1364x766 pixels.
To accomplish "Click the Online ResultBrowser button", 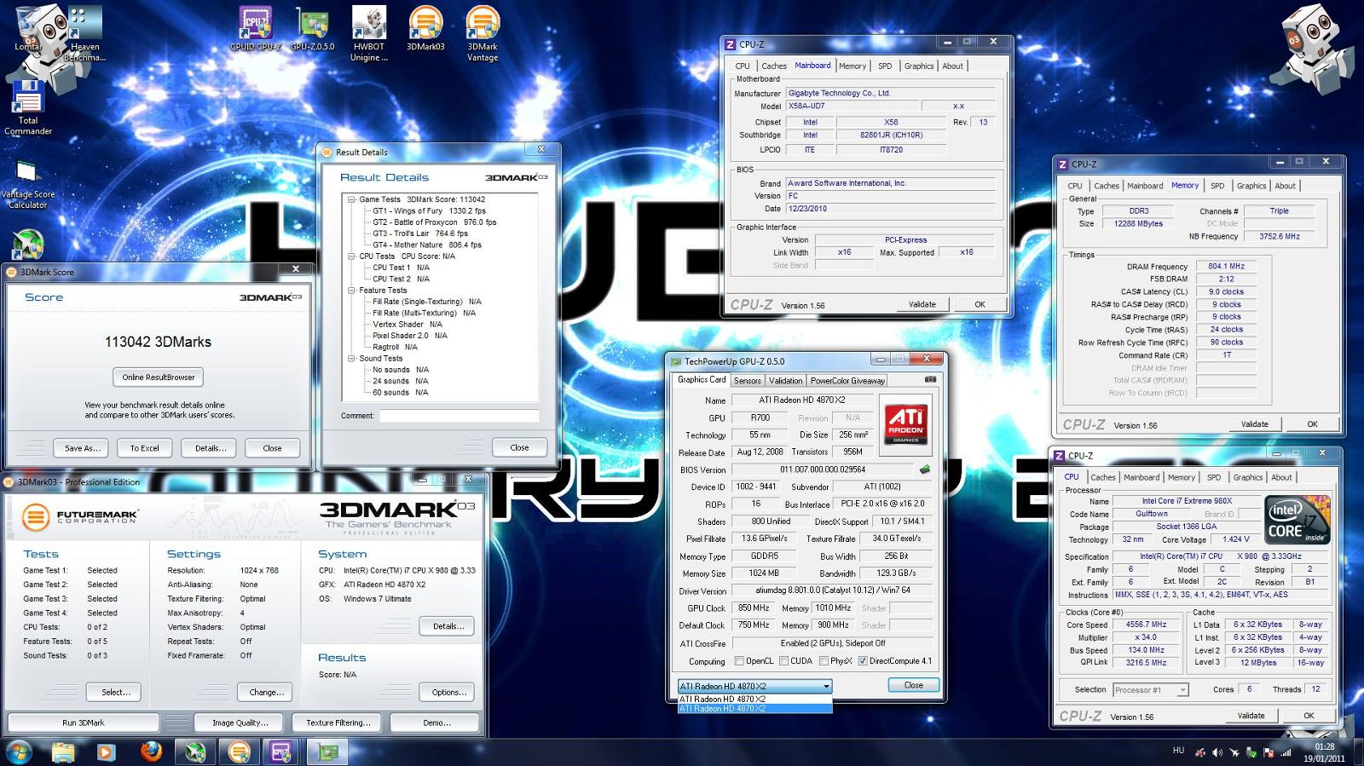I will click(158, 377).
